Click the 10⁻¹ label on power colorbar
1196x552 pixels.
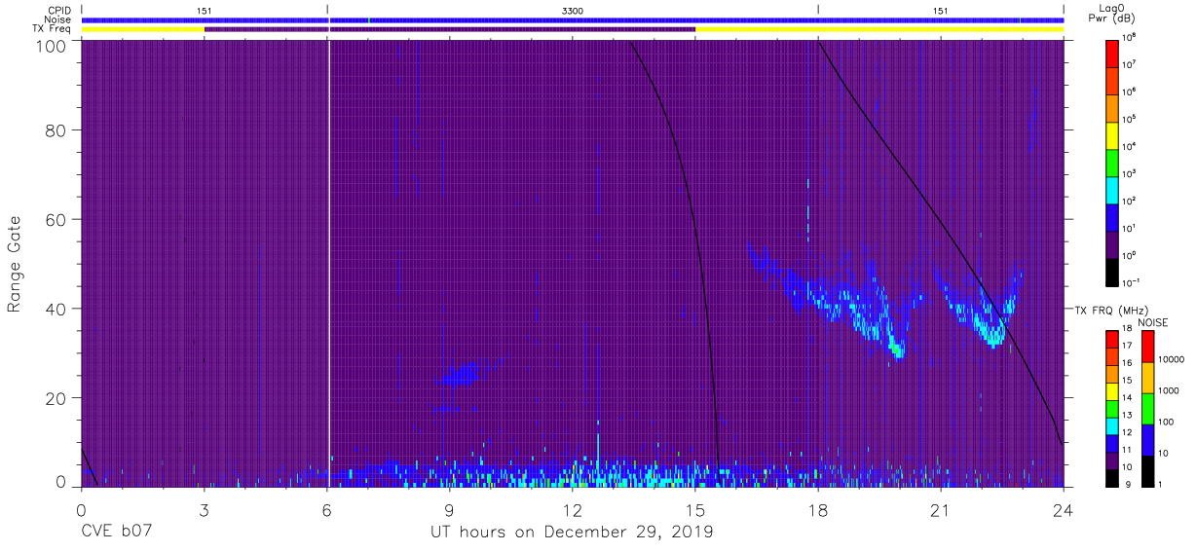click(x=1132, y=281)
